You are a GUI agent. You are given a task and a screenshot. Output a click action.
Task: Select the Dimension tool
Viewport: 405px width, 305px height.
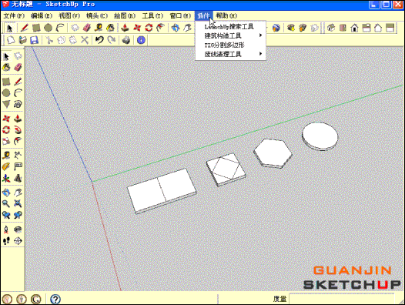tap(18, 155)
